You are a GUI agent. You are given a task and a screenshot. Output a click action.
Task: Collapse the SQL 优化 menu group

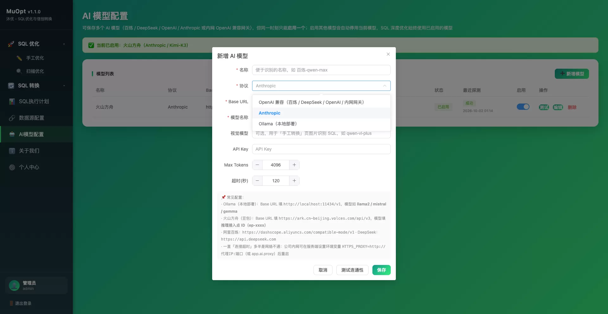pyautogui.click(x=64, y=44)
